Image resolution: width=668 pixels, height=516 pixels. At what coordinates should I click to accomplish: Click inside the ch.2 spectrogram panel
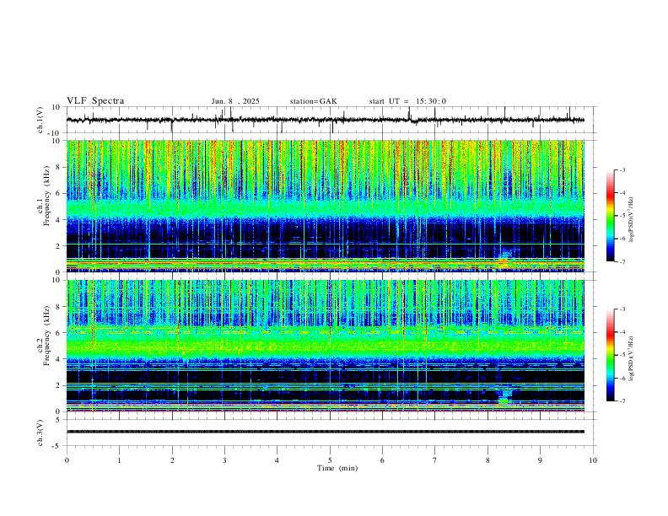click(x=325, y=346)
